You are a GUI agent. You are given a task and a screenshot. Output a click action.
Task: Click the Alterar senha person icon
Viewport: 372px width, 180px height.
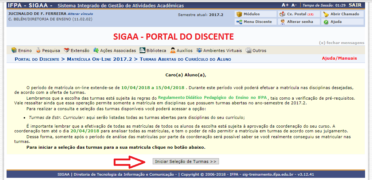[282, 22]
